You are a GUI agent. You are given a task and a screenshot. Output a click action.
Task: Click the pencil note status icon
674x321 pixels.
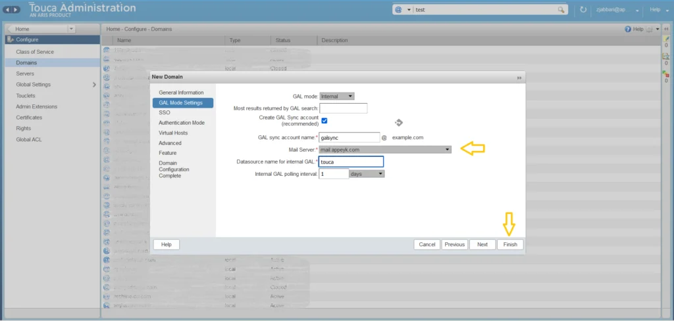click(x=666, y=39)
